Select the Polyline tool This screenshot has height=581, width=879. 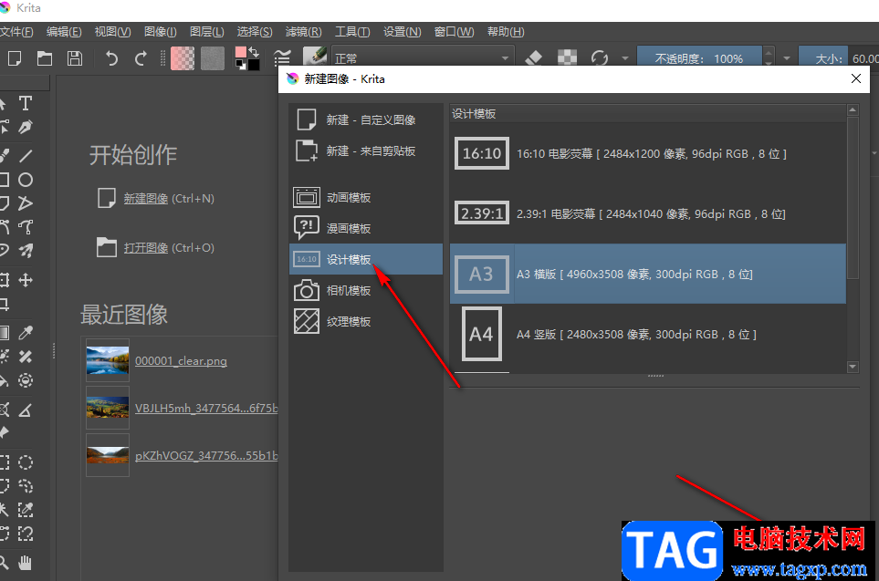(x=26, y=202)
